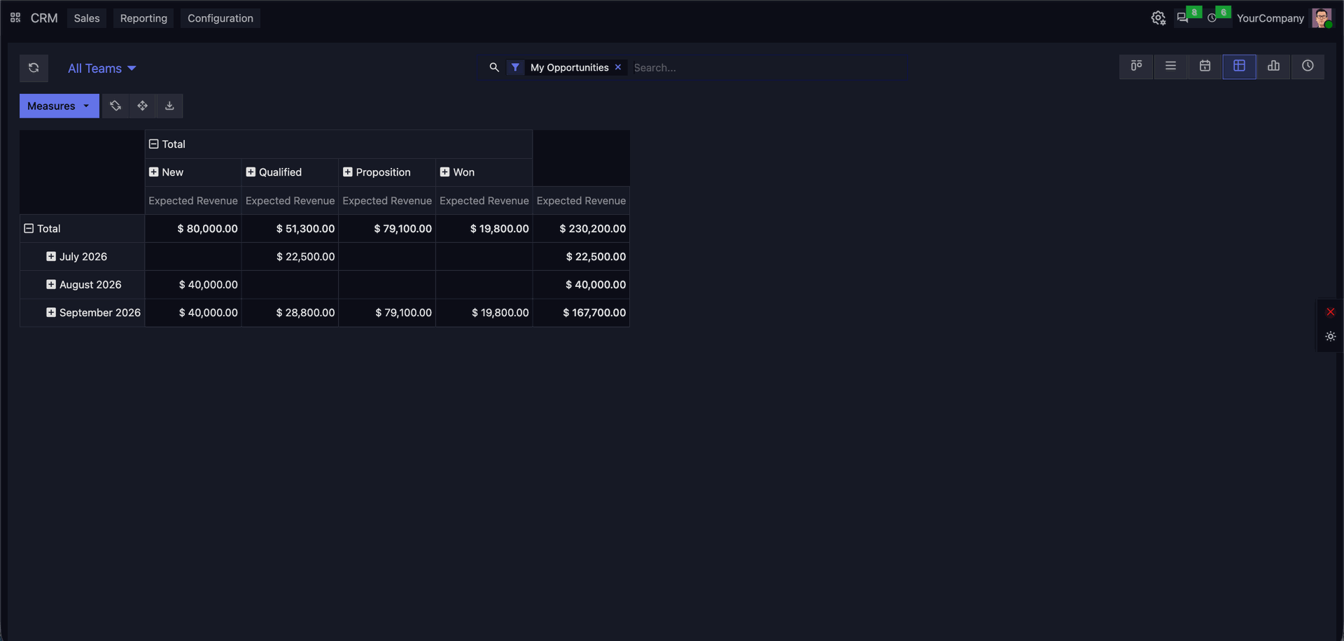
Task: Expand all pivot rows icon
Action: pos(142,106)
